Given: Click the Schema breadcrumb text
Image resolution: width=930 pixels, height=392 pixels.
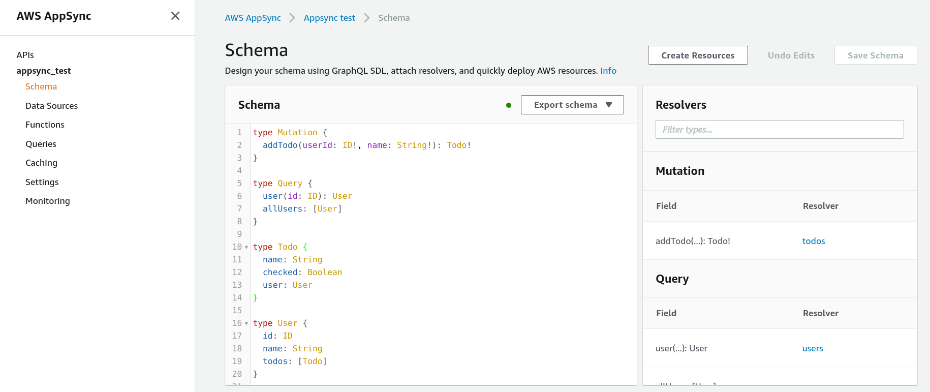Looking at the screenshot, I should pyautogui.click(x=394, y=18).
